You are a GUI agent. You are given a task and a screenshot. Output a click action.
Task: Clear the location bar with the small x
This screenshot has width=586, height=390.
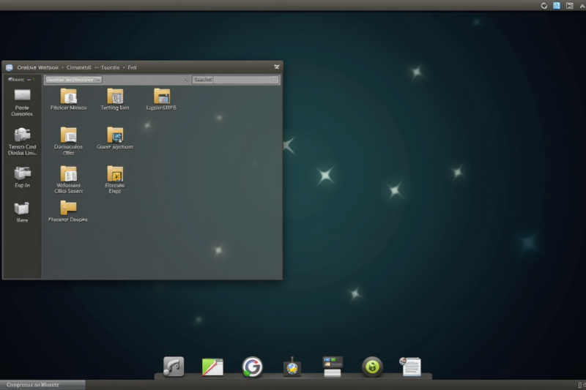(186, 80)
